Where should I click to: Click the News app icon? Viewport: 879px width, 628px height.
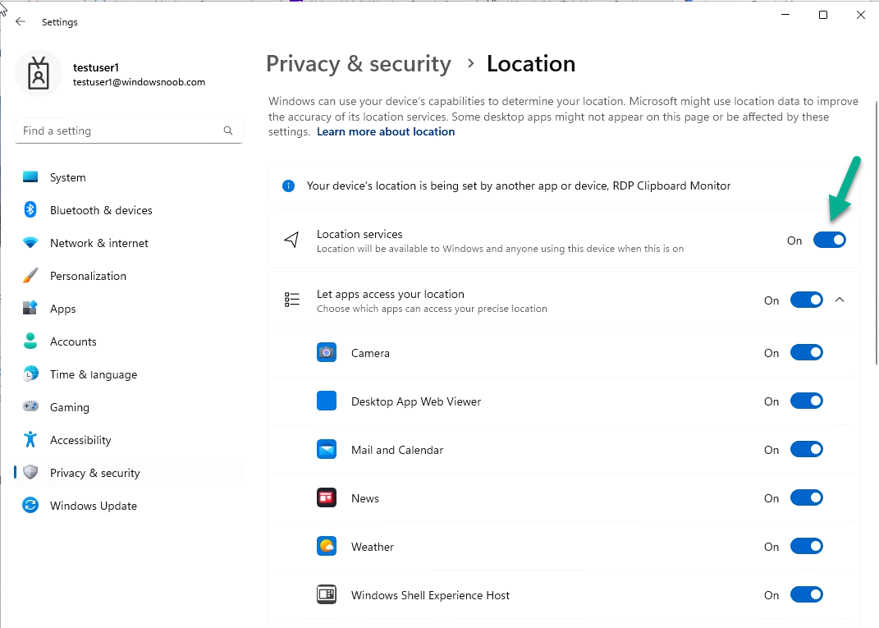pos(327,498)
